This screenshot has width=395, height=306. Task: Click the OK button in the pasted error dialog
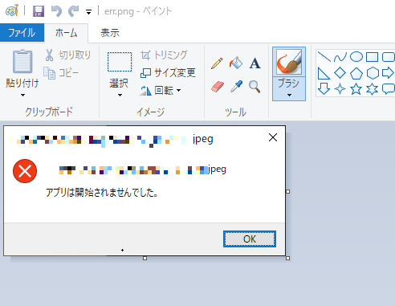[250, 239]
